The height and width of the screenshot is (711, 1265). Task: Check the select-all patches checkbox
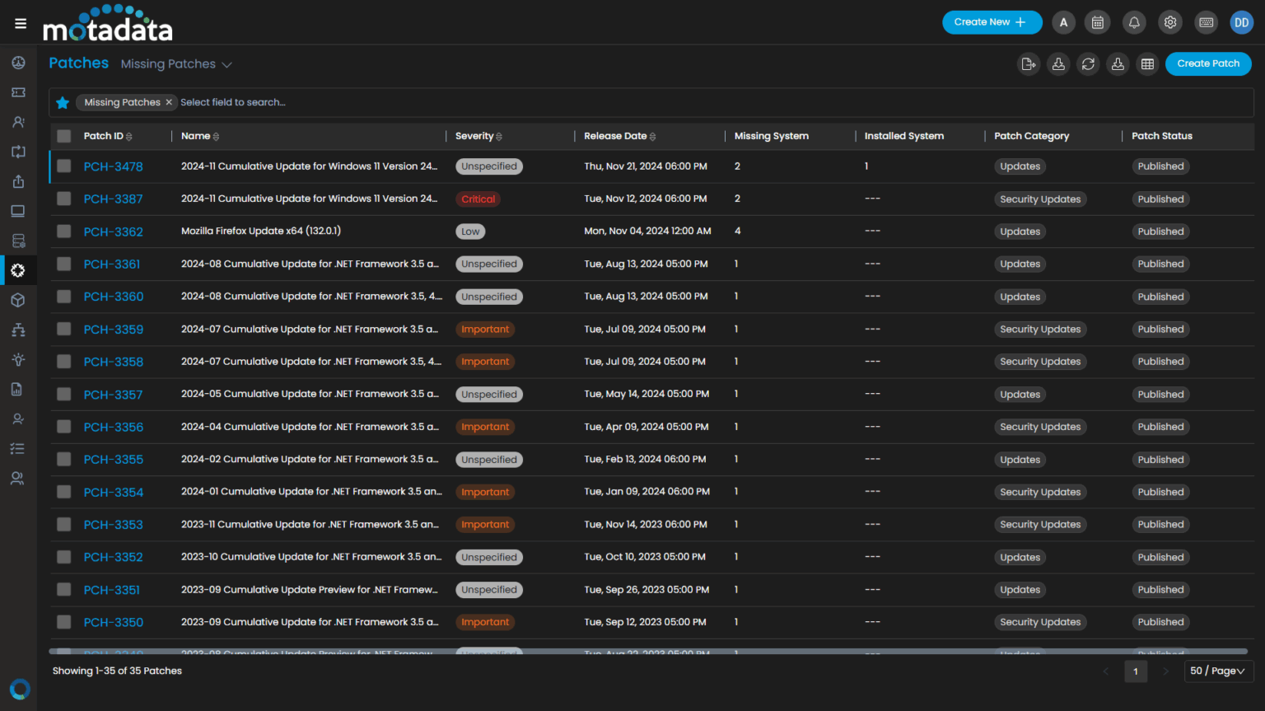(63, 136)
